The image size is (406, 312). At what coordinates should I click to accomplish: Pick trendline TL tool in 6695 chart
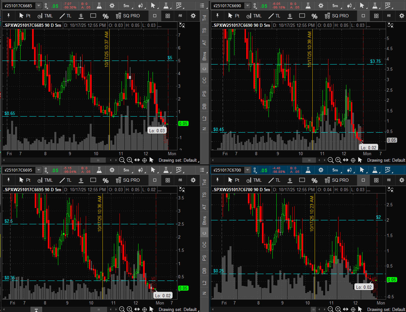[65, 180]
